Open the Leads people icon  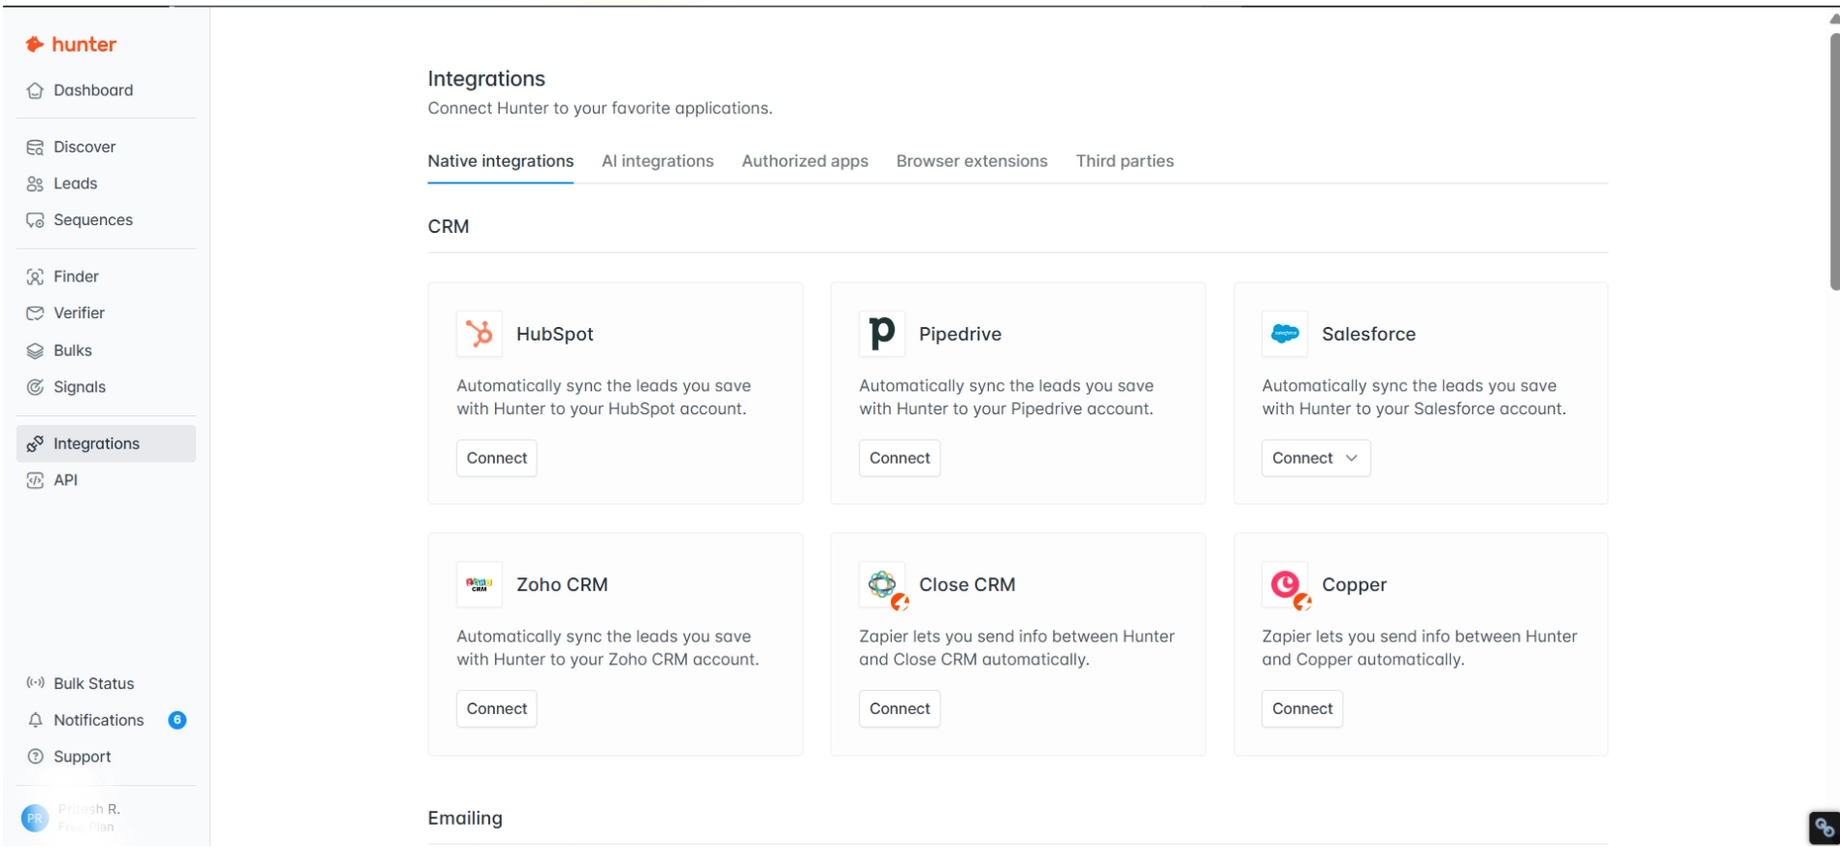tap(35, 183)
